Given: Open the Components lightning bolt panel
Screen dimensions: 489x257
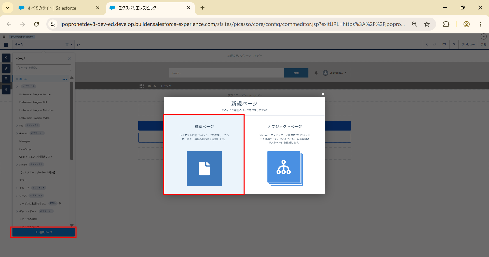Looking at the screenshot, I should tap(6, 58).
